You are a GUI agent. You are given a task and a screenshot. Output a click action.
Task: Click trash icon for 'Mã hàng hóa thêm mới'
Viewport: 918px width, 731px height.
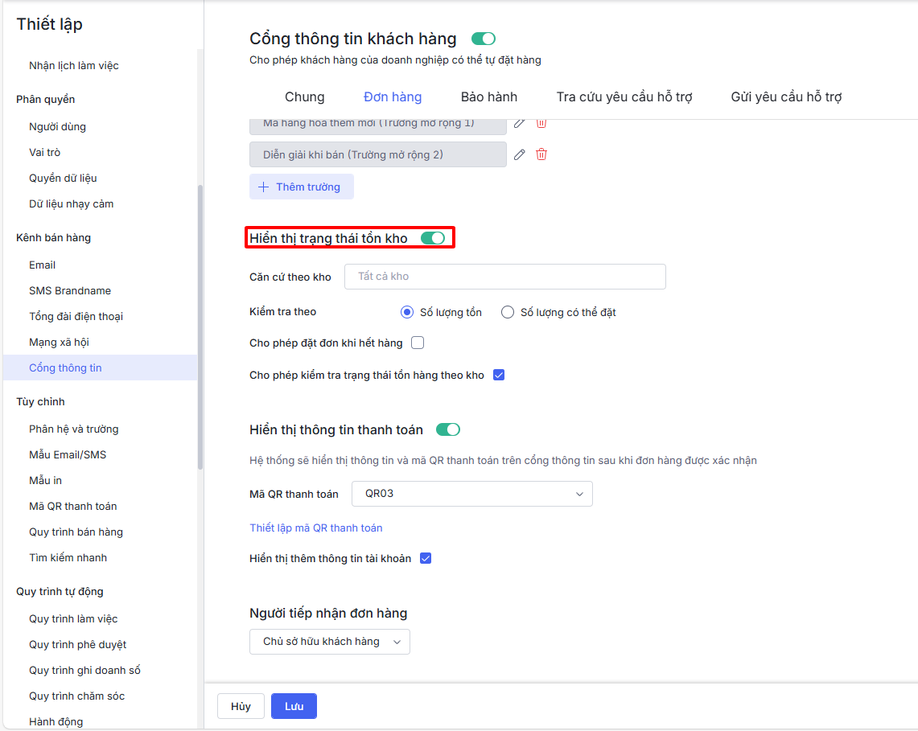(541, 123)
